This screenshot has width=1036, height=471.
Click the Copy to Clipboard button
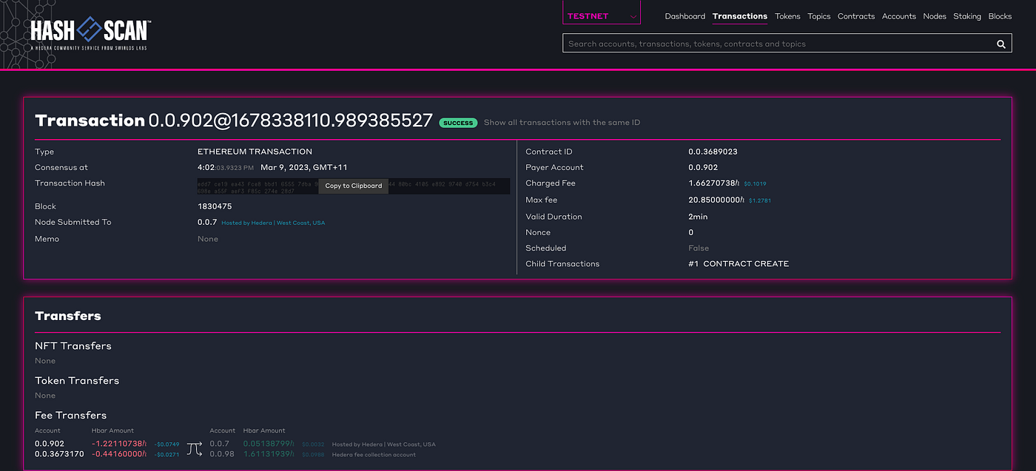pyautogui.click(x=354, y=186)
